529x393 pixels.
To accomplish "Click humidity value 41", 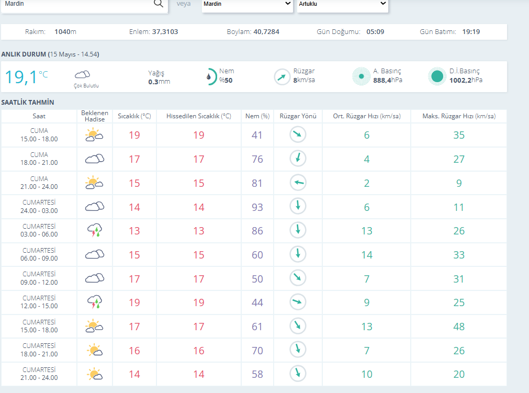I will pyautogui.click(x=257, y=135).
